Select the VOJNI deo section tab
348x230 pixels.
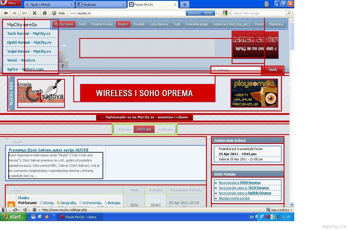pos(165,129)
